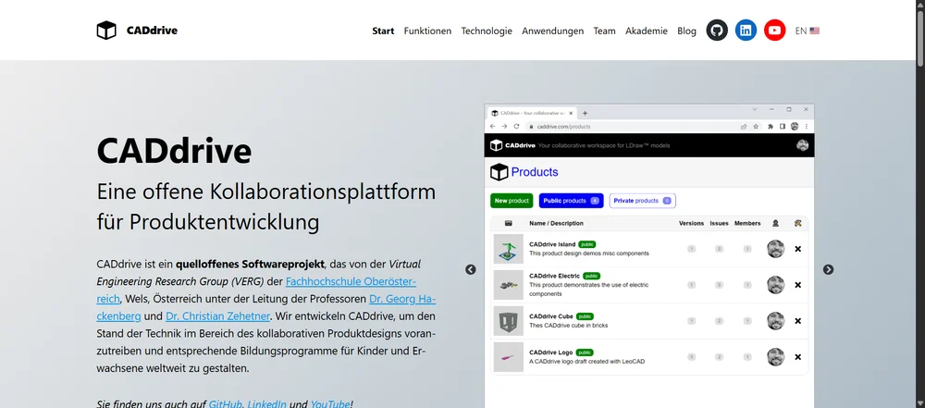
Task: Click the embedded browser forward arrow
Action: pyautogui.click(x=504, y=127)
